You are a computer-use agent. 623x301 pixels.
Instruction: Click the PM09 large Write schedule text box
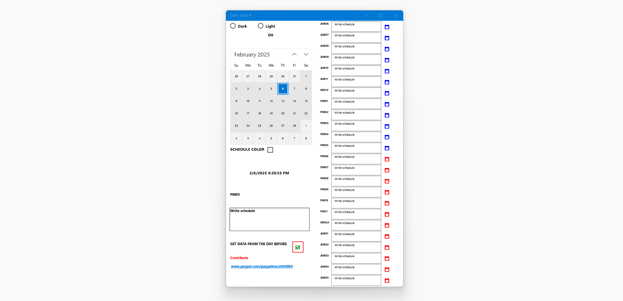coord(270,219)
